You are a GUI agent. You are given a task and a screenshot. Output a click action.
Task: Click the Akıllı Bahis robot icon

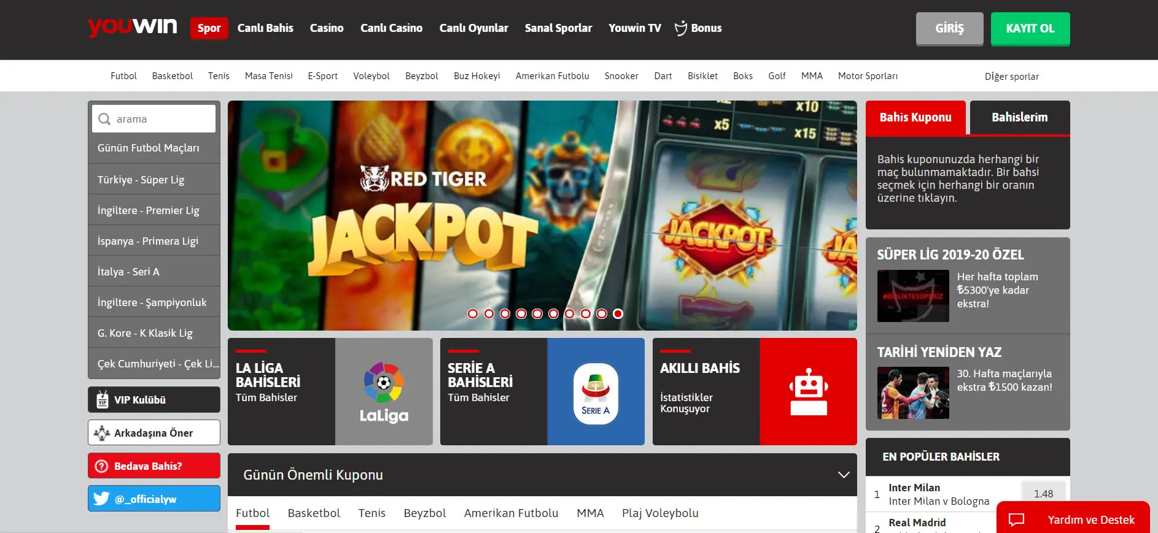coord(809,391)
